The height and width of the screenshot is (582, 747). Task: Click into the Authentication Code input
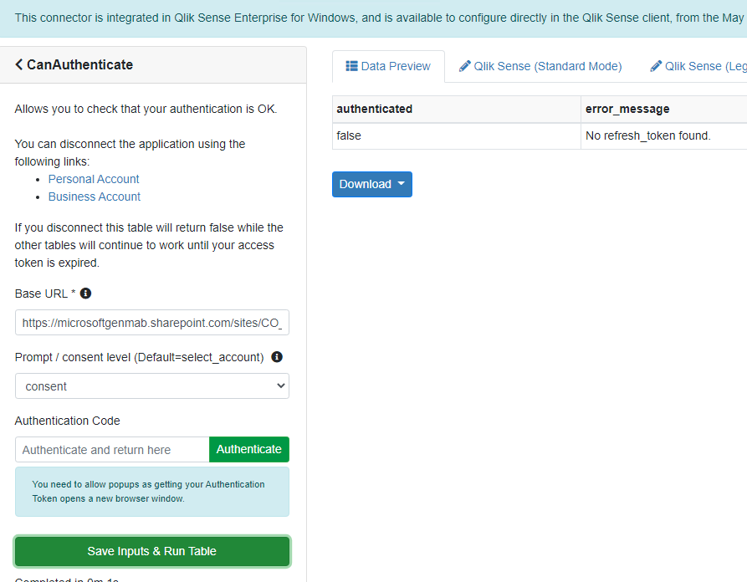pyautogui.click(x=112, y=449)
